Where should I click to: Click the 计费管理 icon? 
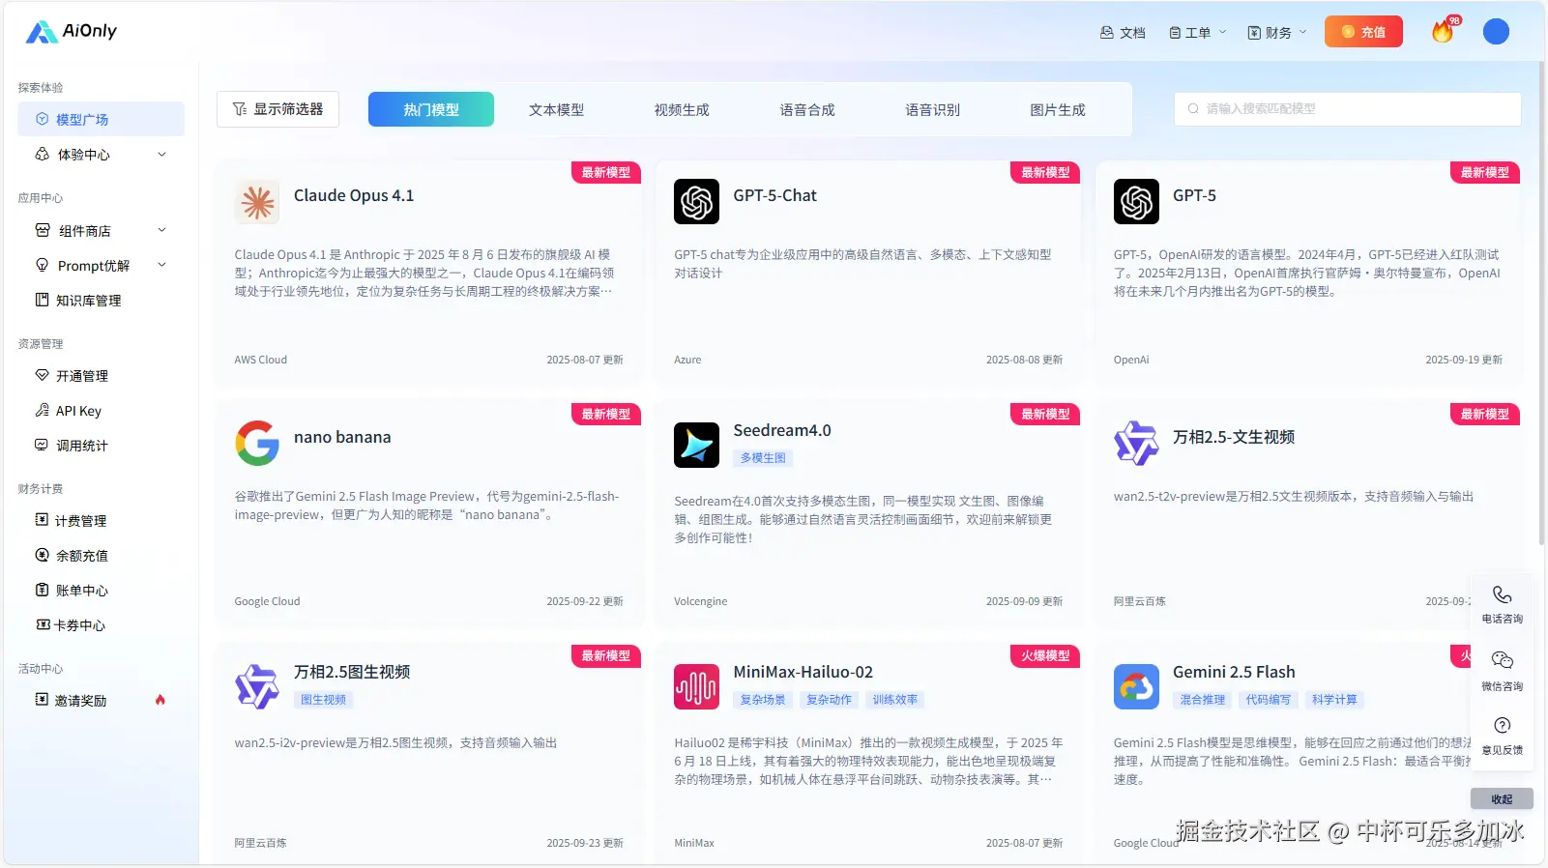[42, 520]
